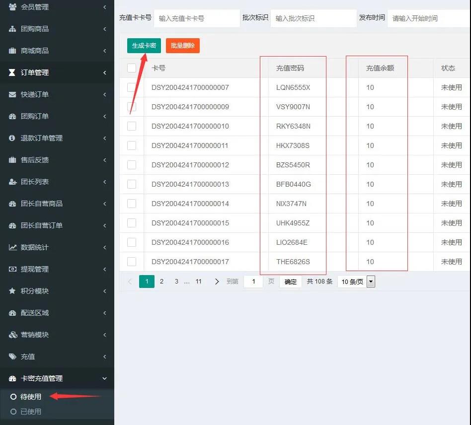Select the 待使用 submenu item
This screenshot has height=425, width=471.
tap(31, 397)
